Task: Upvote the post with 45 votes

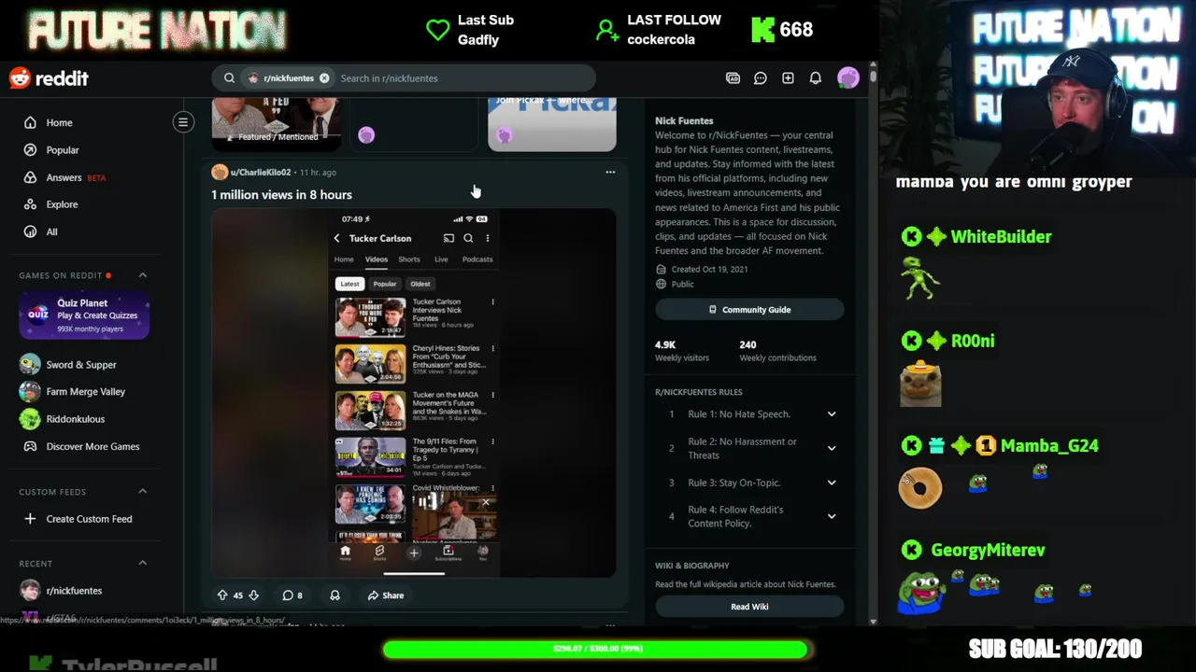Action: [222, 595]
